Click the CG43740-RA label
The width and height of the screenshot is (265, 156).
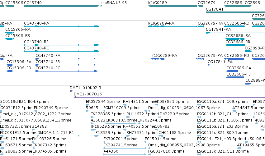pos(37,23)
